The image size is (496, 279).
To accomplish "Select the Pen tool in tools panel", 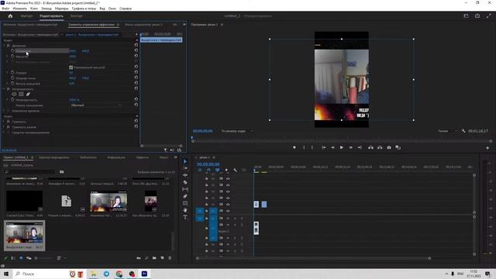I will click(185, 196).
